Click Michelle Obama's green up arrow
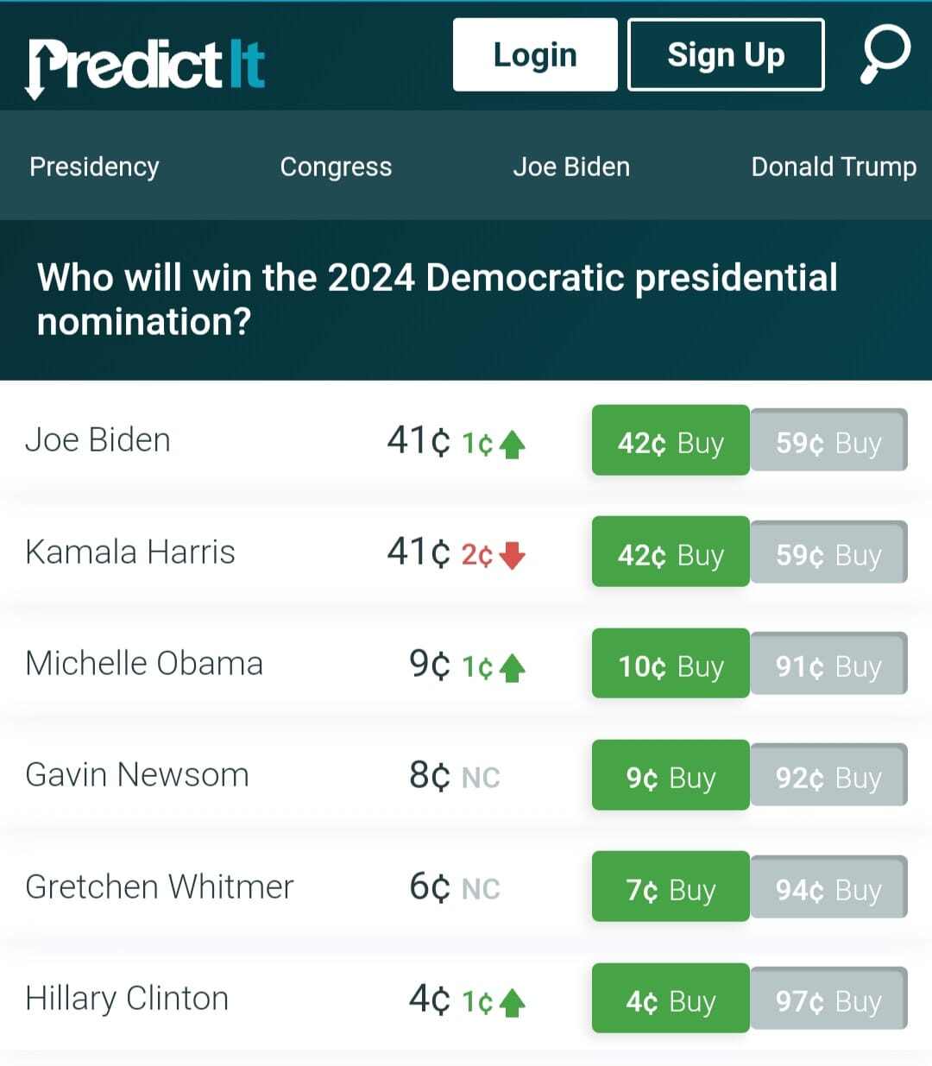Screen dimensions: 932x1066 (x=513, y=667)
